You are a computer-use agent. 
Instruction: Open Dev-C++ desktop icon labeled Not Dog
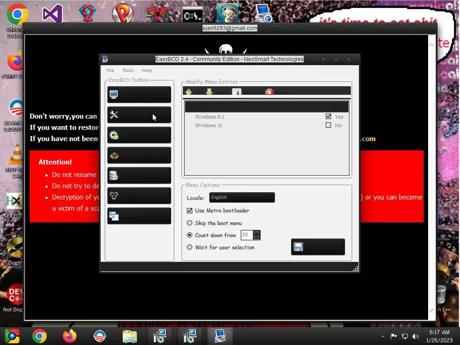[x=15, y=295]
